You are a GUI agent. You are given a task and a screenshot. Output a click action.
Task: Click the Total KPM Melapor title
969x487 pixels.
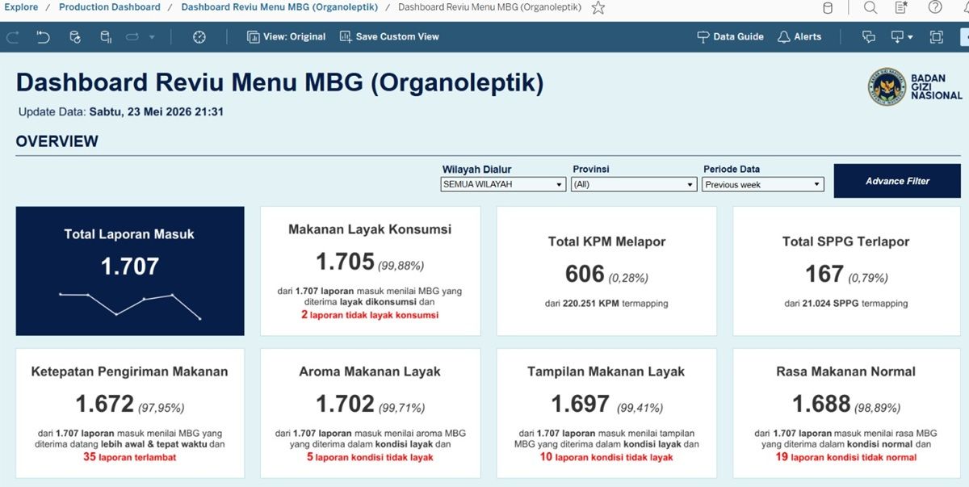coord(606,241)
